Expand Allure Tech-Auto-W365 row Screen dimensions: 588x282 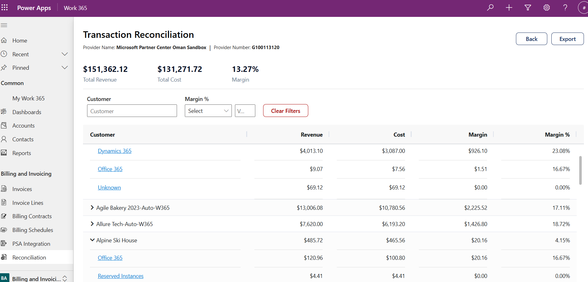pos(92,224)
